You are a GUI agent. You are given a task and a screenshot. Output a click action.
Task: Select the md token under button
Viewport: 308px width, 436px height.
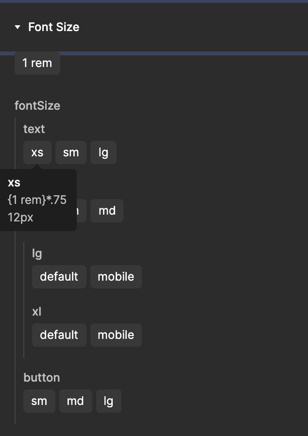tap(75, 401)
